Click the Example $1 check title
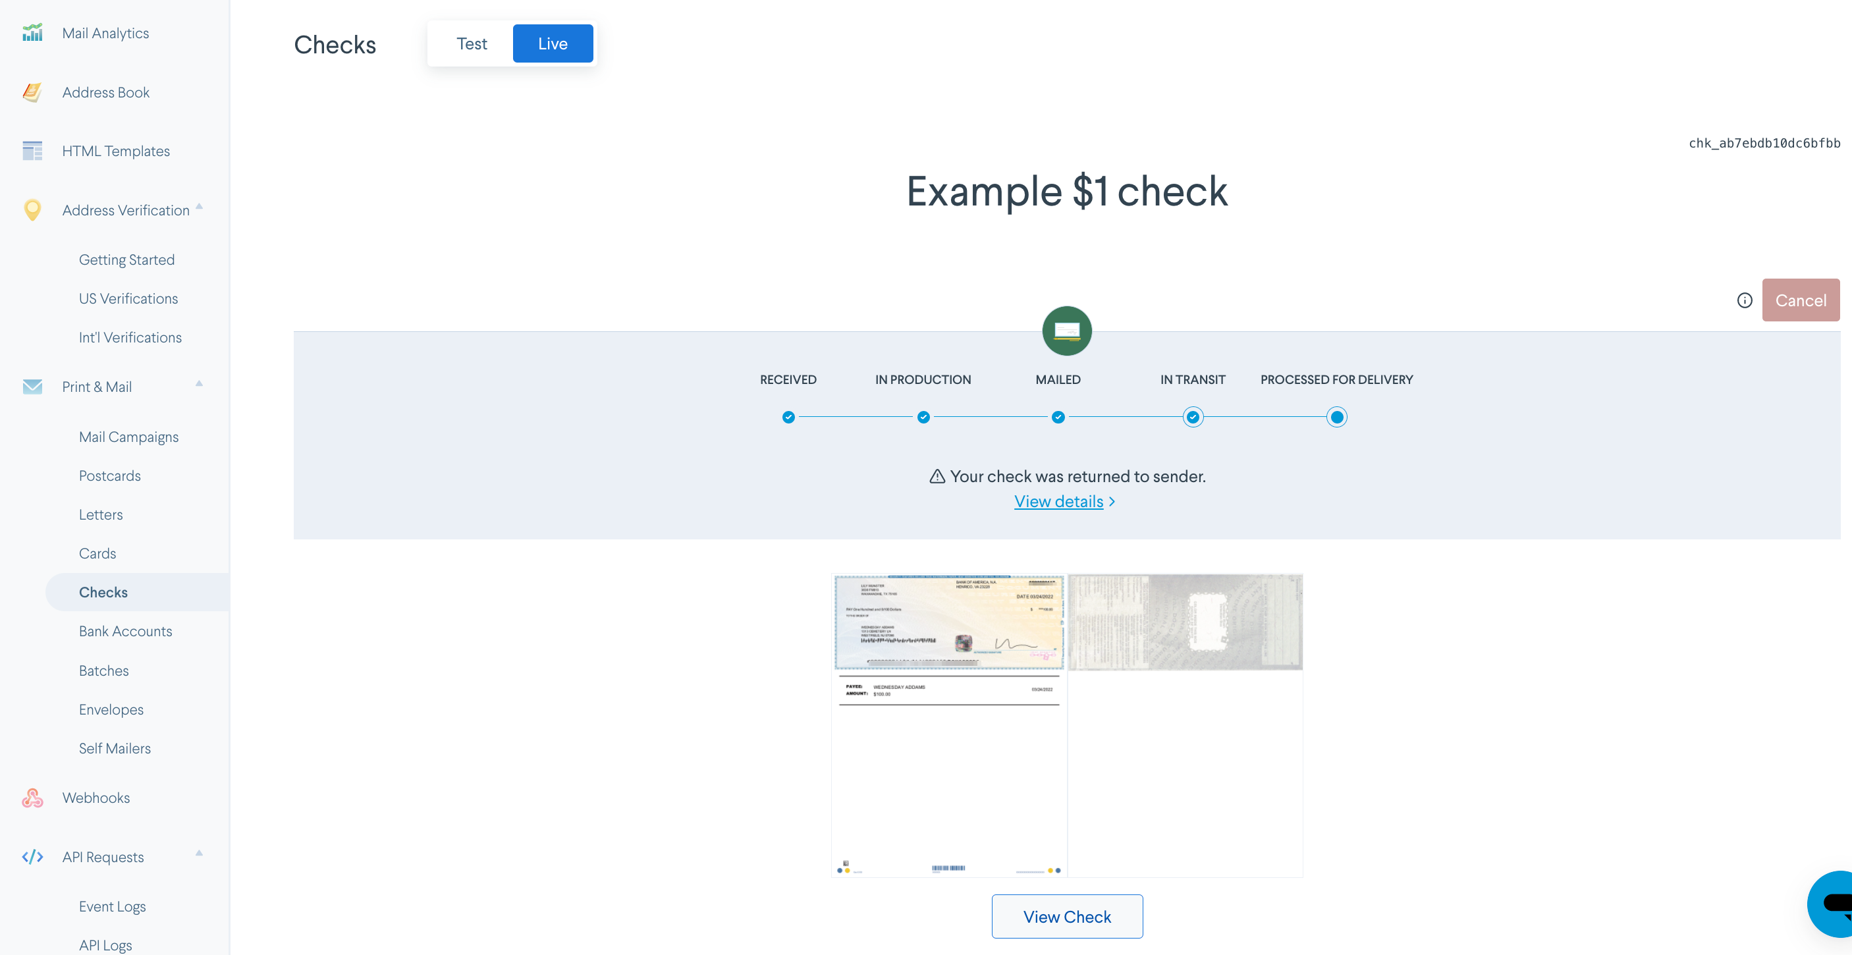This screenshot has width=1852, height=955. coord(1067,191)
